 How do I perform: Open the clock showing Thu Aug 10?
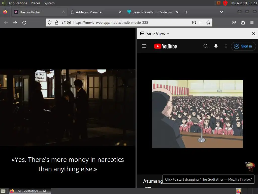(x=243, y=3)
